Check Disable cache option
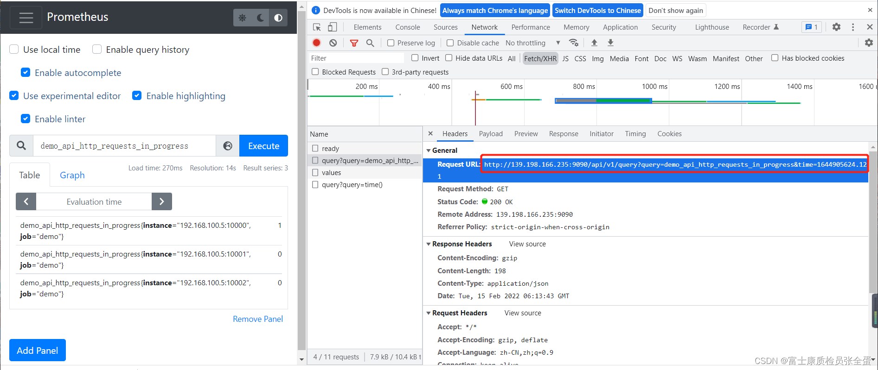 [x=450, y=43]
